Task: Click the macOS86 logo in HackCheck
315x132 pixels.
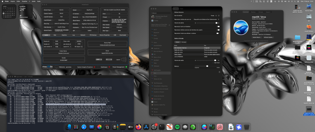Action: 48,67
